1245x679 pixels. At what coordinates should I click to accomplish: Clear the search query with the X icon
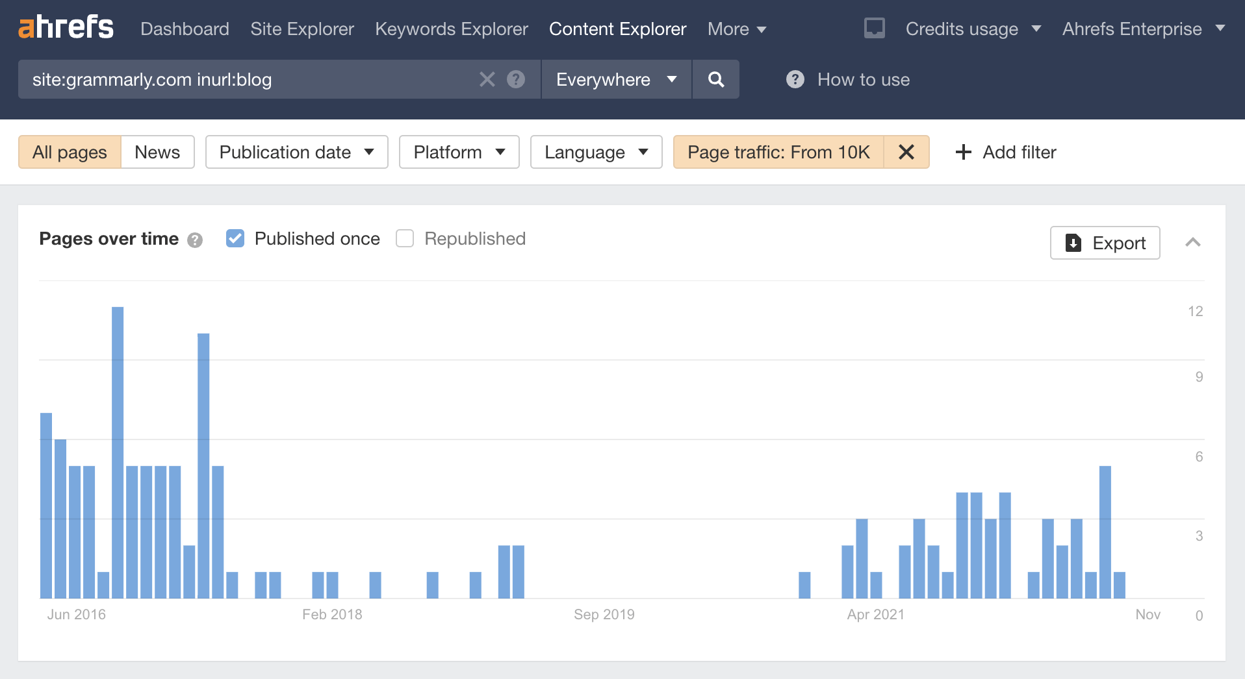(487, 79)
